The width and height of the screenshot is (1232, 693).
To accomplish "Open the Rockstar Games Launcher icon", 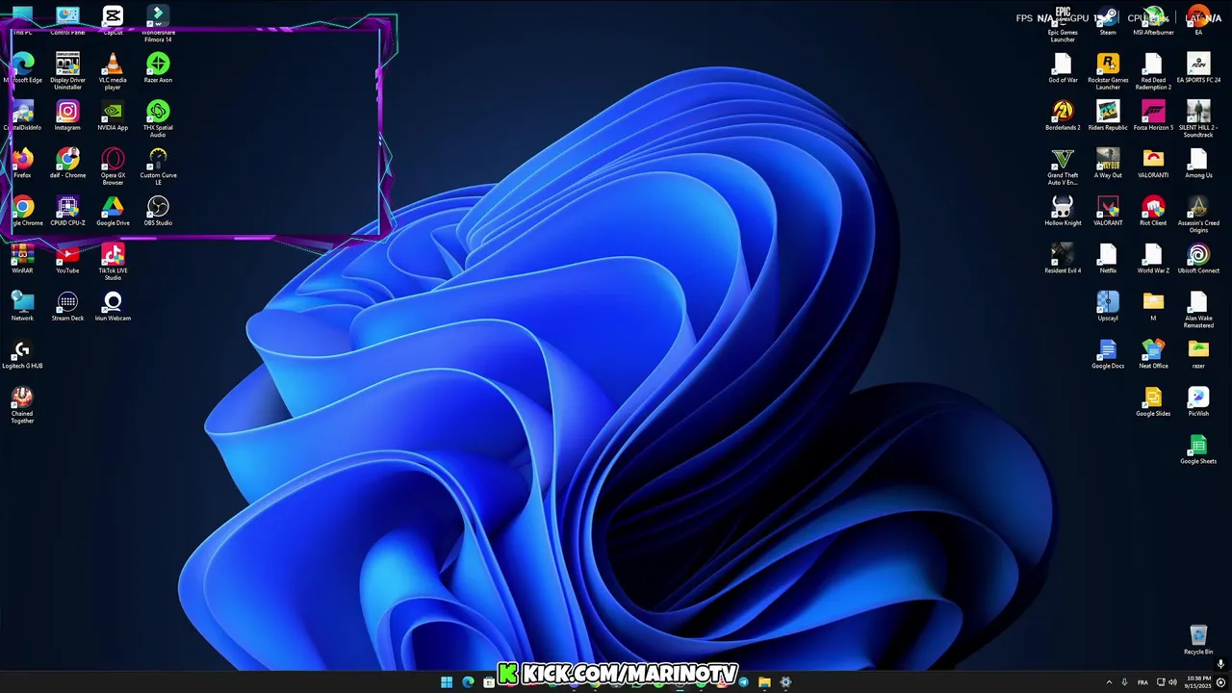I will [x=1108, y=71].
